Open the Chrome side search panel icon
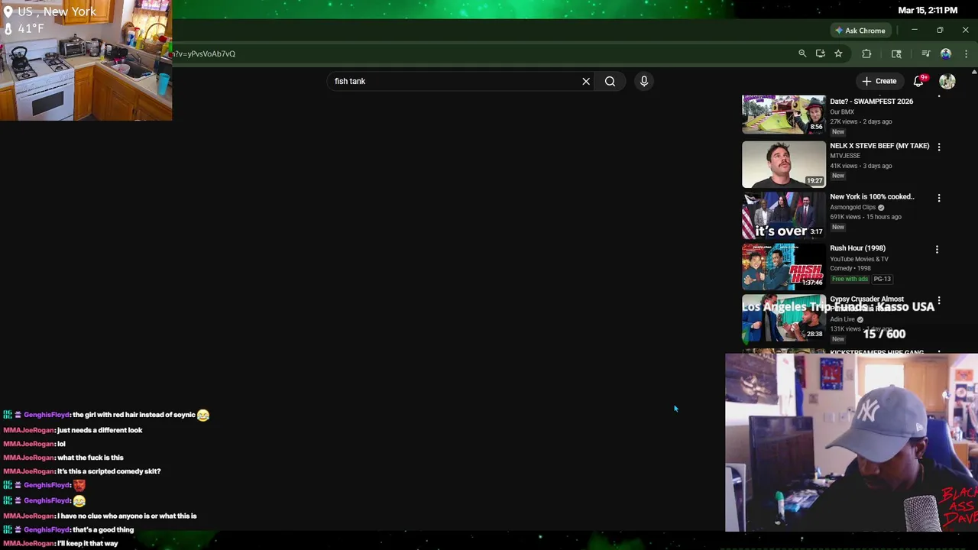This screenshot has height=550, width=978. pos(896,53)
